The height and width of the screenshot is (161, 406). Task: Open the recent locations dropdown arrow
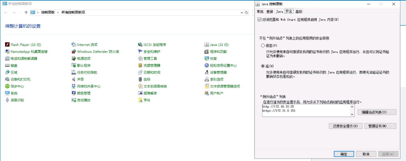point(20,12)
